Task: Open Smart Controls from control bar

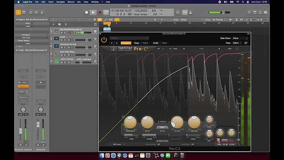Action: (x=31, y=12)
